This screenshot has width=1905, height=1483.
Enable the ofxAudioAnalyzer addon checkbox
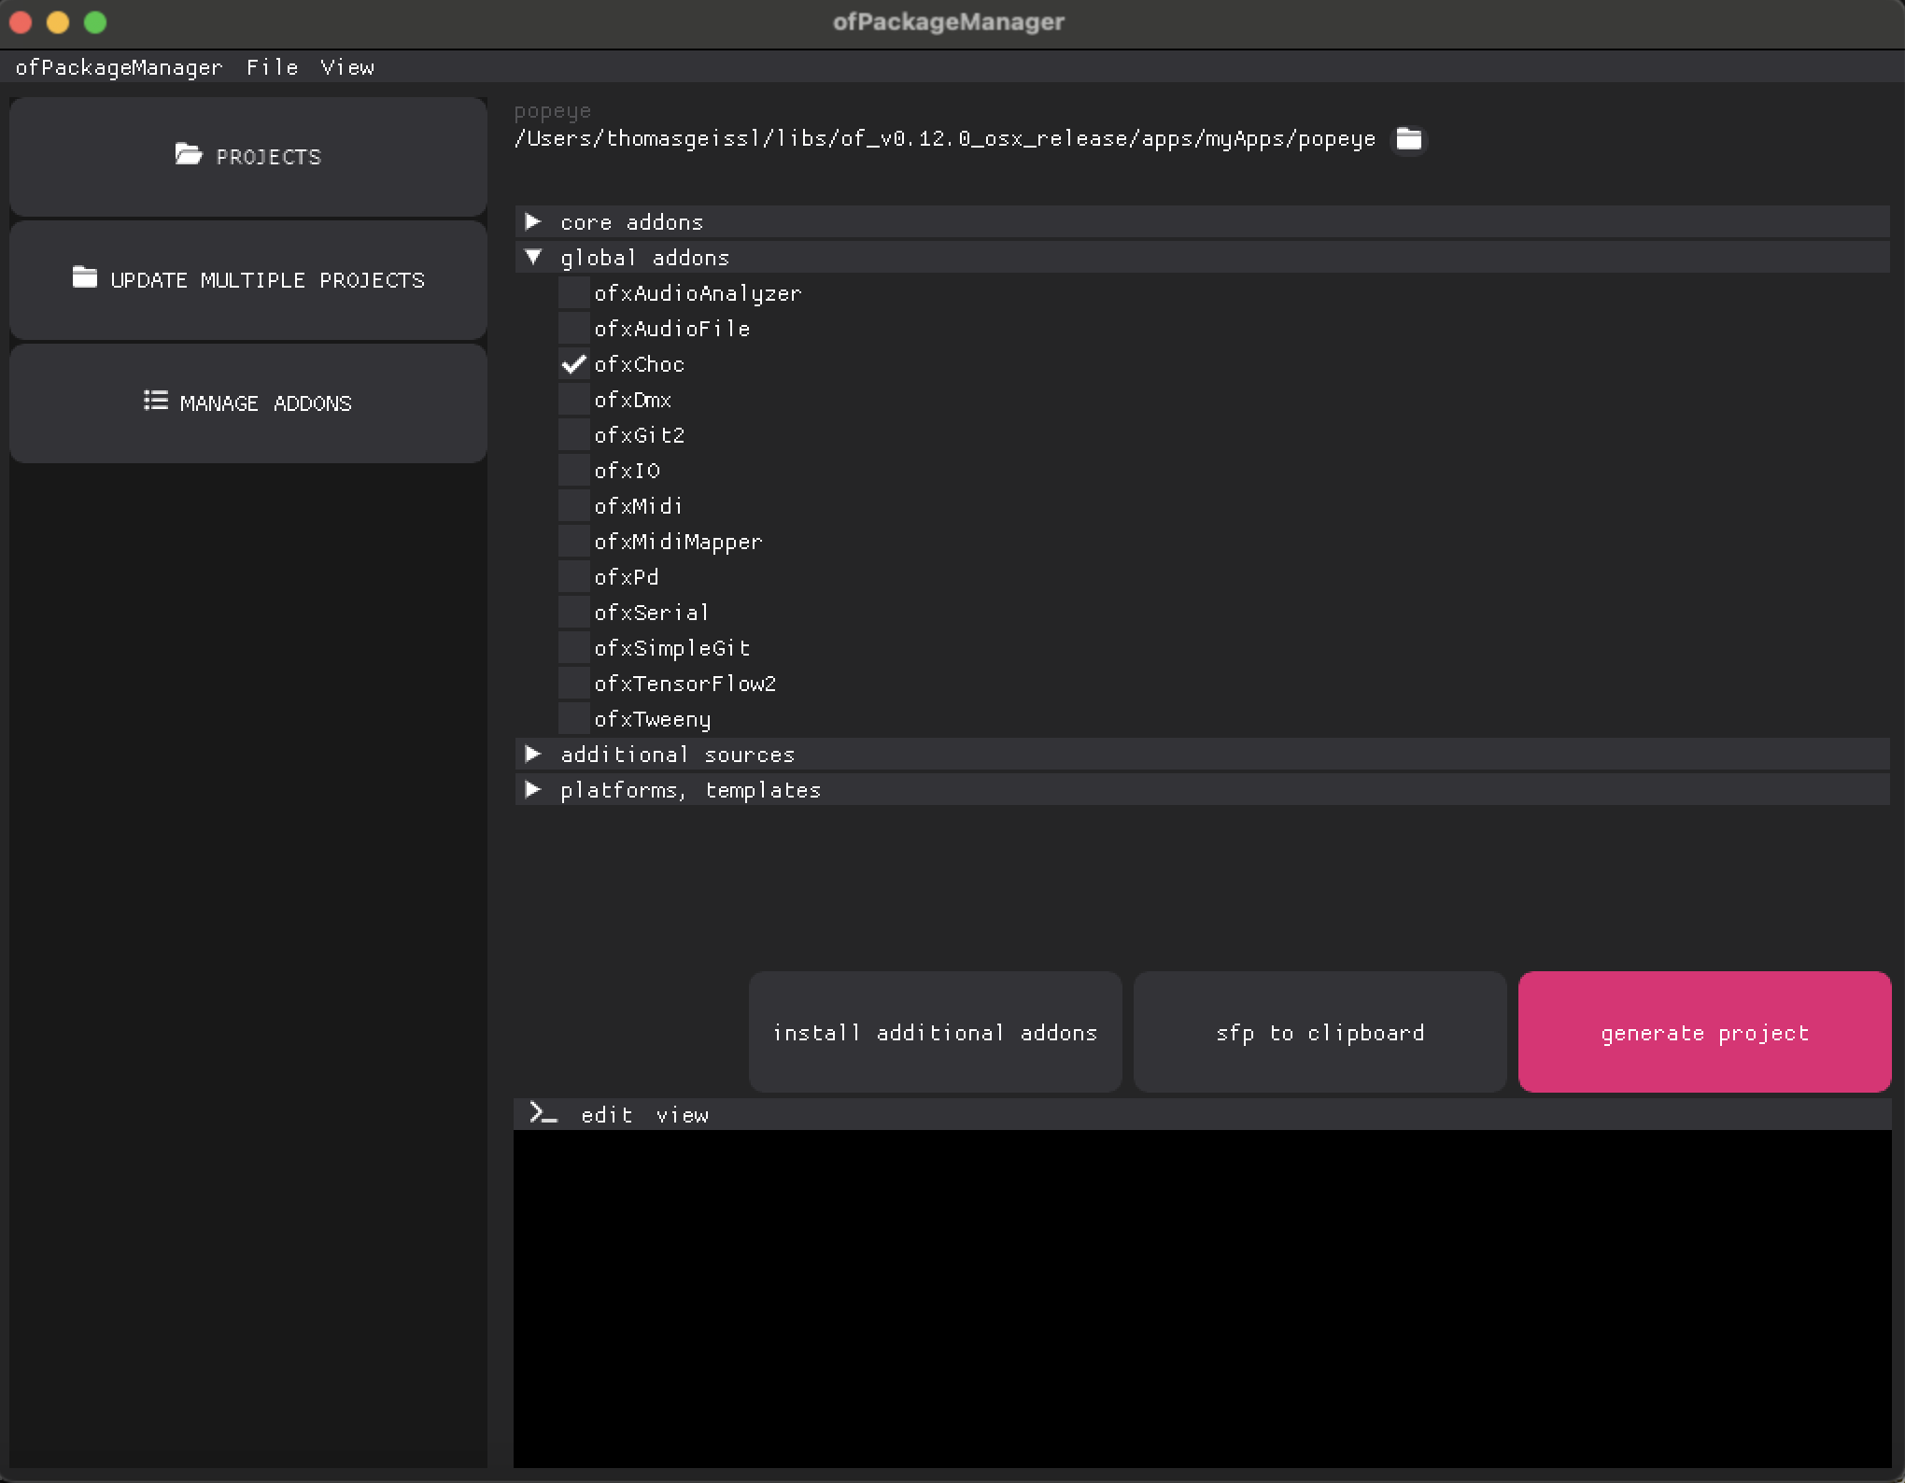(x=574, y=293)
